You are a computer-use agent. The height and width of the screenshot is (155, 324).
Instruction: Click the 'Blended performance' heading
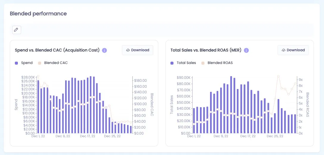38,14
